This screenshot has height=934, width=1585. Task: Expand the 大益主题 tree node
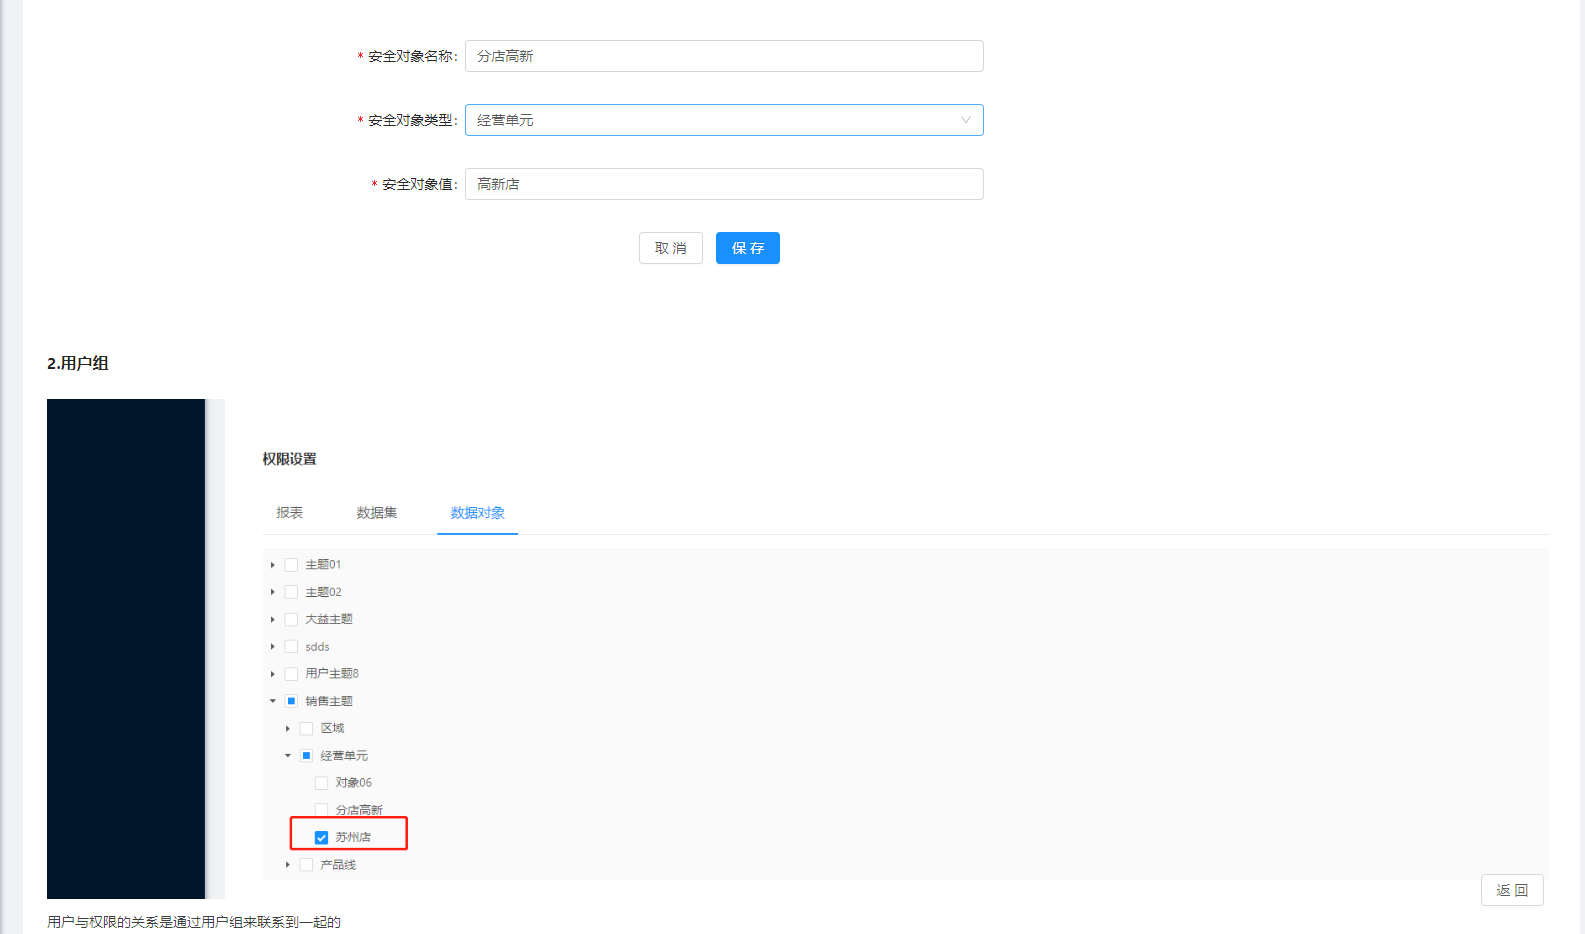(x=273, y=619)
